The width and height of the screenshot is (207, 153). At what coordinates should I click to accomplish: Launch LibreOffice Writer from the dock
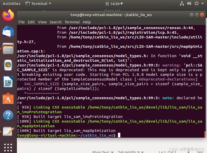(x=8, y=82)
